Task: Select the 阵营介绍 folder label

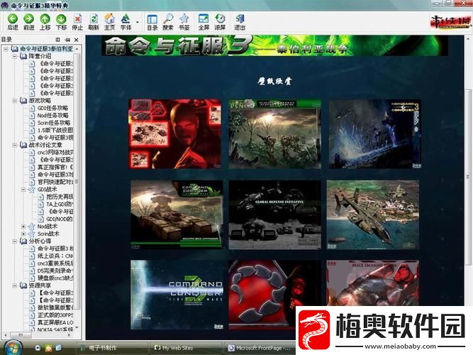Action: click(40, 56)
